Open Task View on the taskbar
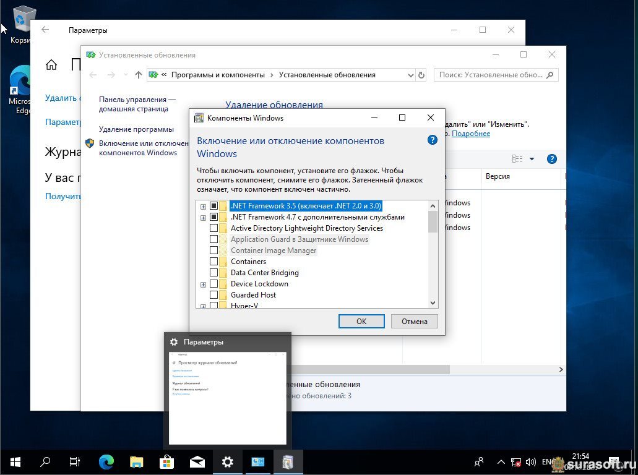This screenshot has height=475, width=638. click(x=75, y=461)
